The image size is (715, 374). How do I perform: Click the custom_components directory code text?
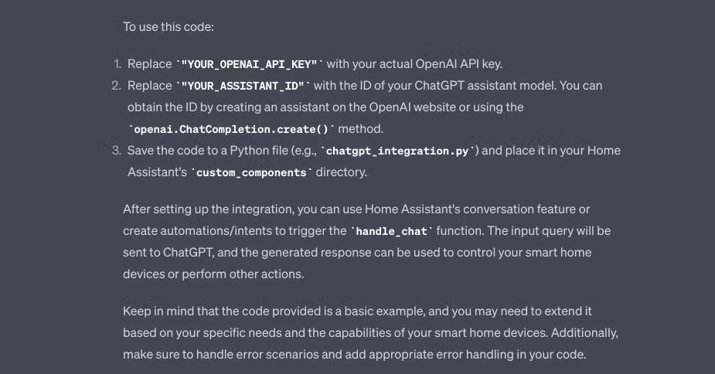pyautogui.click(x=251, y=172)
